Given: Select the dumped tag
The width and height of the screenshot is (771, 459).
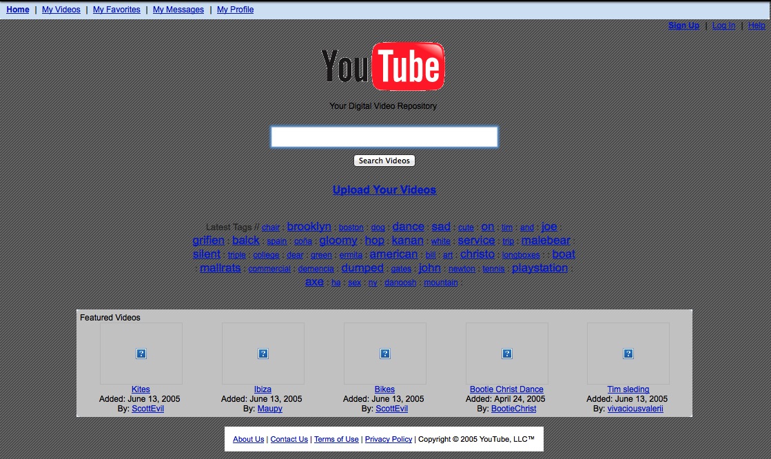Looking at the screenshot, I should tap(362, 267).
